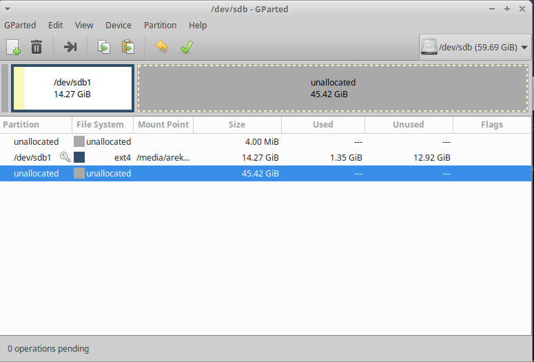Maximize the GParted window
534x362 pixels.
507,9
